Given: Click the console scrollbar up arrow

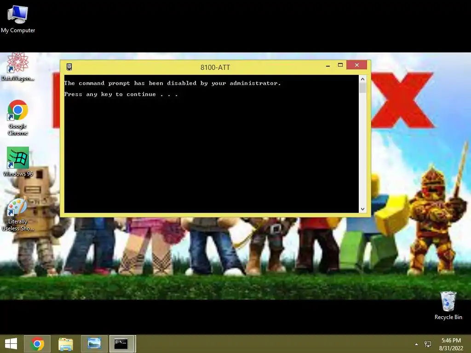Looking at the screenshot, I should [362, 79].
